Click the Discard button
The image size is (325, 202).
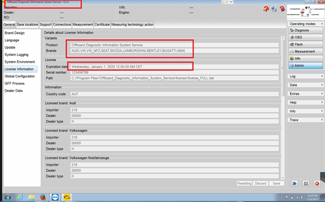click(x=261, y=184)
